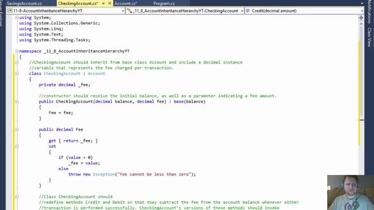Click the vertical scrollbar up arrow
Image resolution: width=374 pixels, height=210 pixels.
[x=361, y=24]
